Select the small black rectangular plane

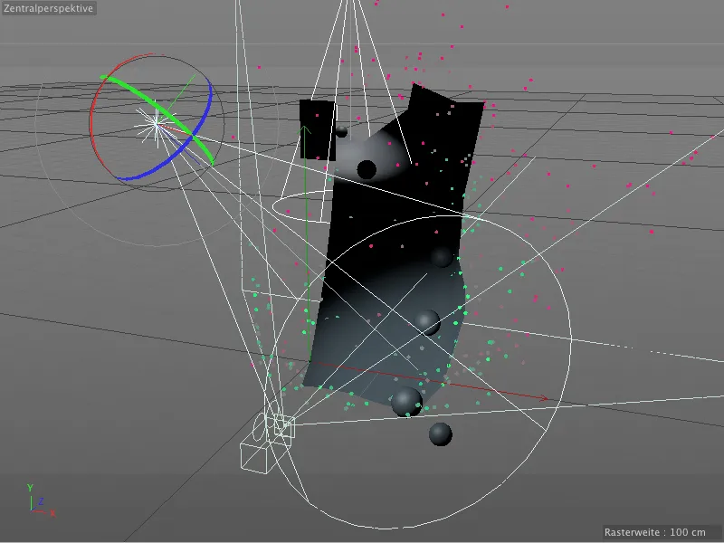[x=318, y=129]
